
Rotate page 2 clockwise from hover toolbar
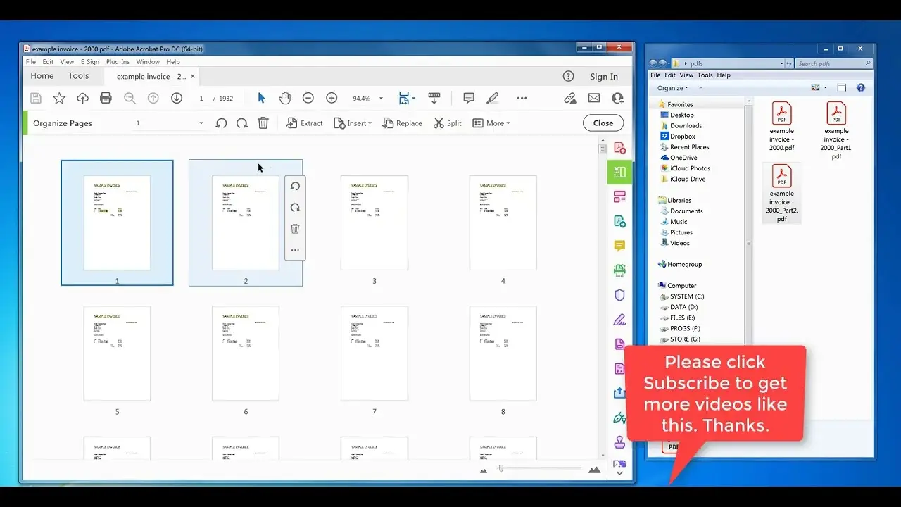tap(295, 208)
